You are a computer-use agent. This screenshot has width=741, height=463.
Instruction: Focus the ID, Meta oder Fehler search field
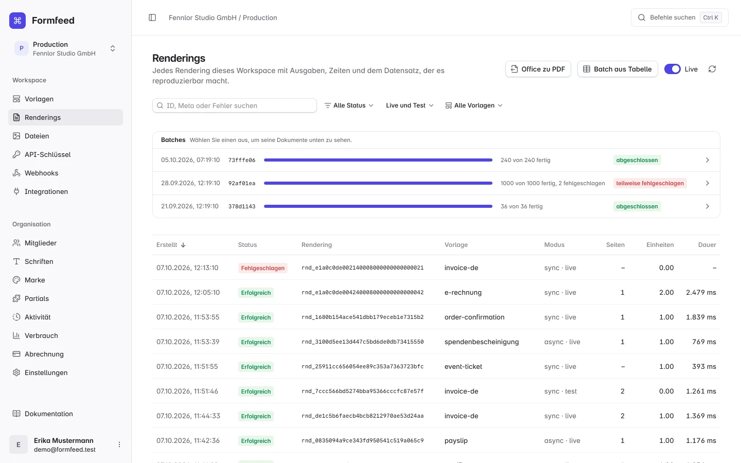tap(235, 105)
